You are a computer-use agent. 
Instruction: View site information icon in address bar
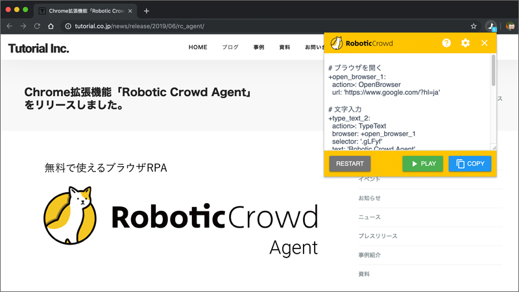[68, 26]
